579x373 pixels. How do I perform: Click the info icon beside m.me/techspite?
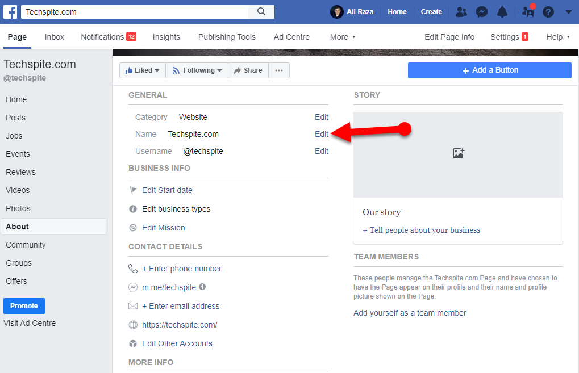tap(202, 287)
